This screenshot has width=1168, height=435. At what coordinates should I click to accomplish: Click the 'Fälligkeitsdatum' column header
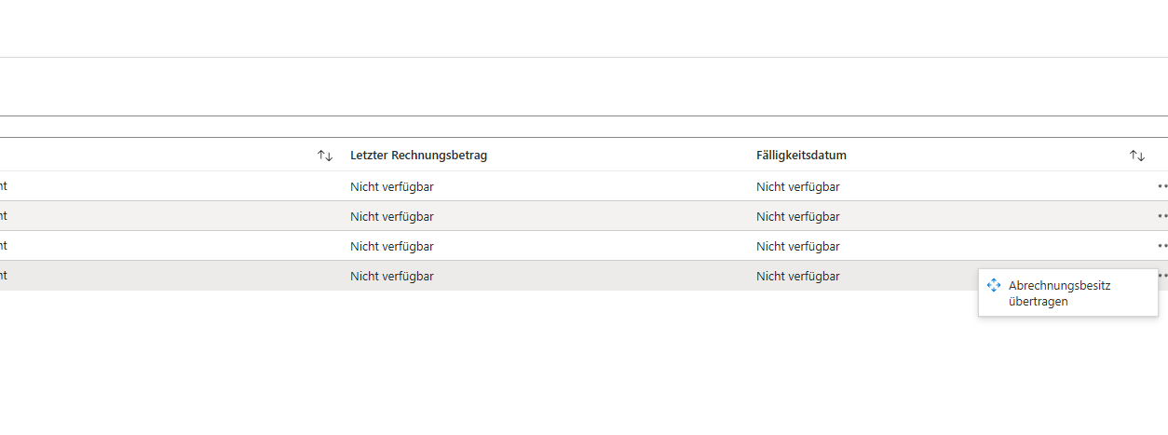tap(801, 156)
